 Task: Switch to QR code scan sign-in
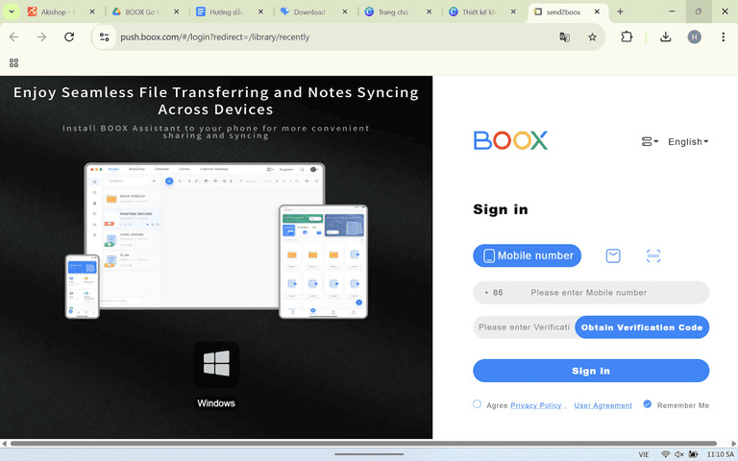tap(653, 255)
